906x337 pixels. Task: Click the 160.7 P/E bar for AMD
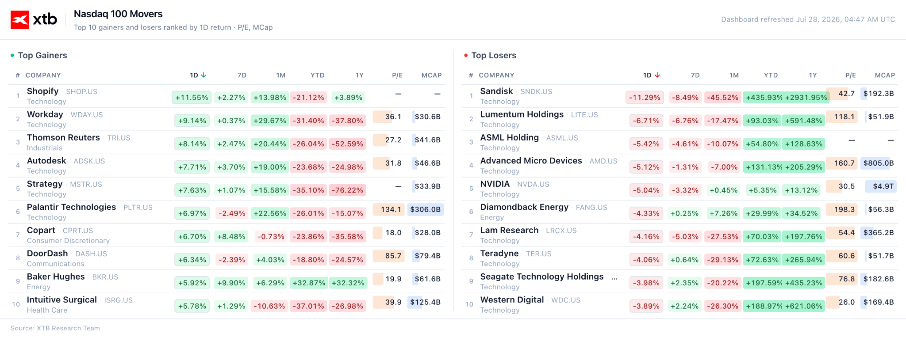842,163
